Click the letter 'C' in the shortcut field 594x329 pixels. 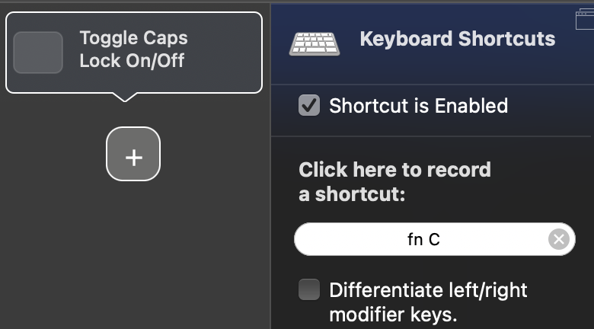[434, 240]
